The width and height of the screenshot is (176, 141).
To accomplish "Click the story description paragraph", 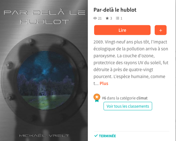I will pos(131,63).
